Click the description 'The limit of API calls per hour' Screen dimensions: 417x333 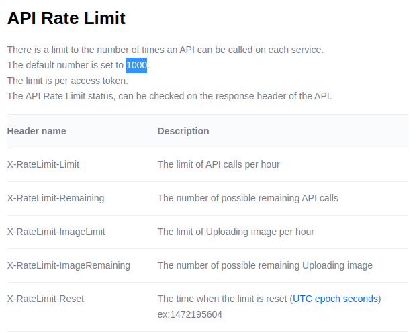[x=218, y=164]
